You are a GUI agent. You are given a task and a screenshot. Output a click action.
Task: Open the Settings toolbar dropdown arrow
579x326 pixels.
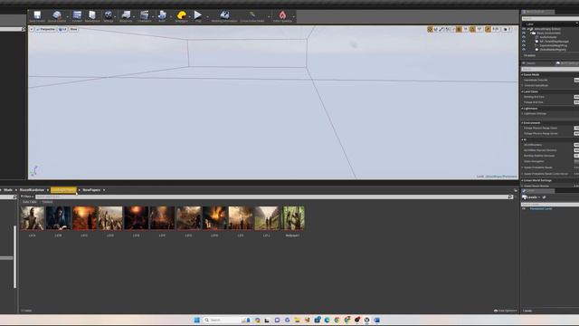click(x=115, y=16)
